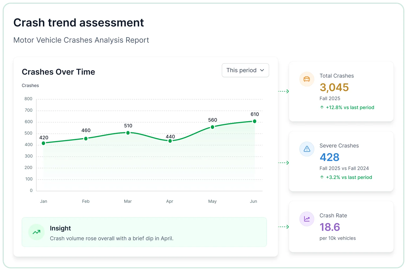Click the +3.2% vs last period text

point(349,177)
